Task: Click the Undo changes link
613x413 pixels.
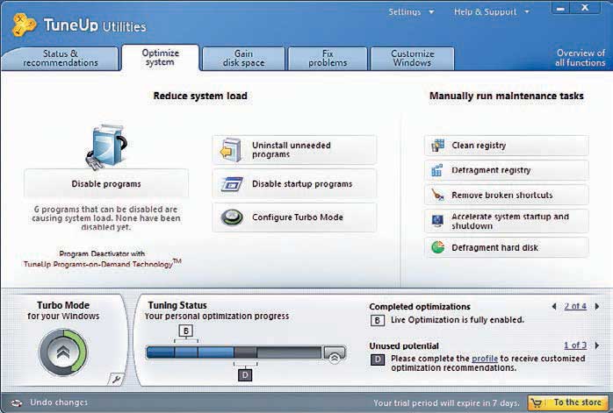Action: coord(59,402)
